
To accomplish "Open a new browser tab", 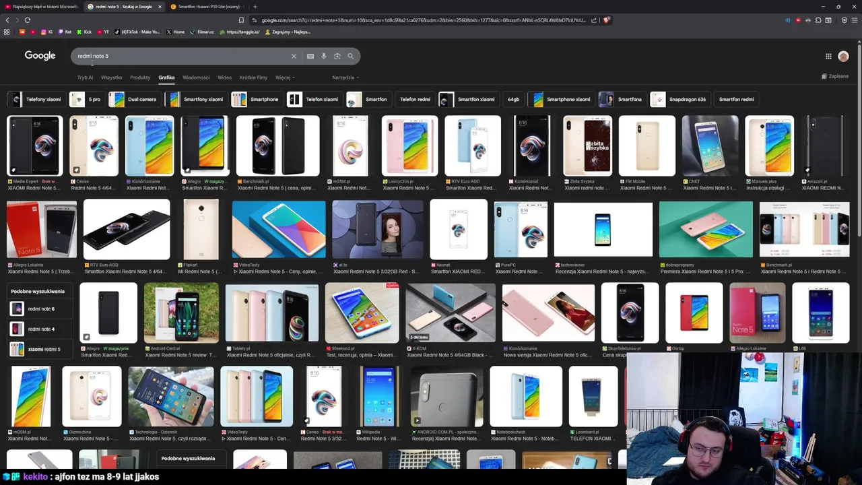I will click(255, 7).
